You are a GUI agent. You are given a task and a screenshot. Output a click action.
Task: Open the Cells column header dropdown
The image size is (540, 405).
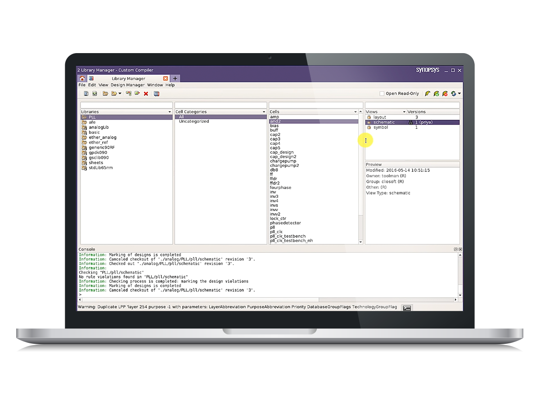(355, 112)
